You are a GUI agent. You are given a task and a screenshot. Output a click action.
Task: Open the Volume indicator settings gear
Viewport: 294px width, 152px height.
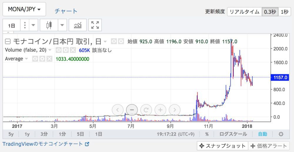tap(66, 50)
